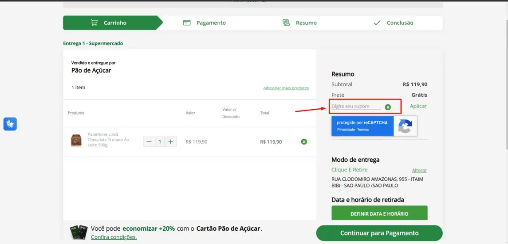Open Confira condições link

[x=114, y=237]
